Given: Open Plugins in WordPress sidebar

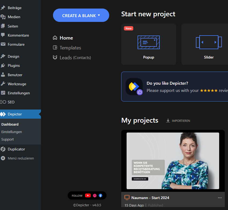Looking at the screenshot, I should click(x=14, y=65).
